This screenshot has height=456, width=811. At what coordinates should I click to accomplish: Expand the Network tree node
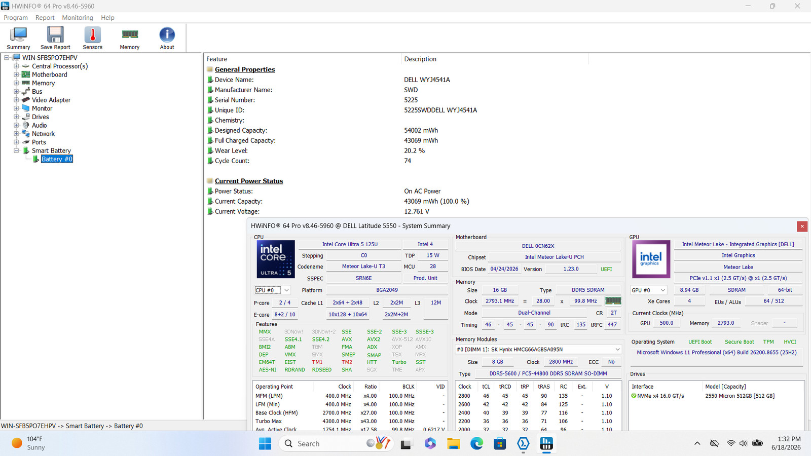[x=16, y=134]
